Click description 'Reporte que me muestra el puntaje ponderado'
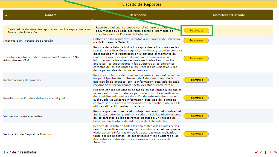 point(137,116)
